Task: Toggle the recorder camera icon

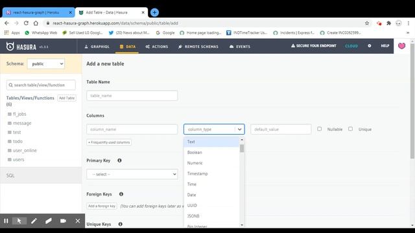Action: (63, 221)
